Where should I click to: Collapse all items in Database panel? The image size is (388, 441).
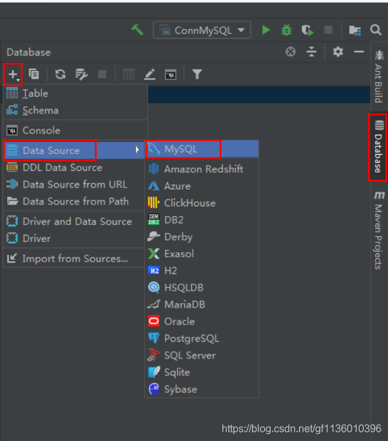coord(311,52)
